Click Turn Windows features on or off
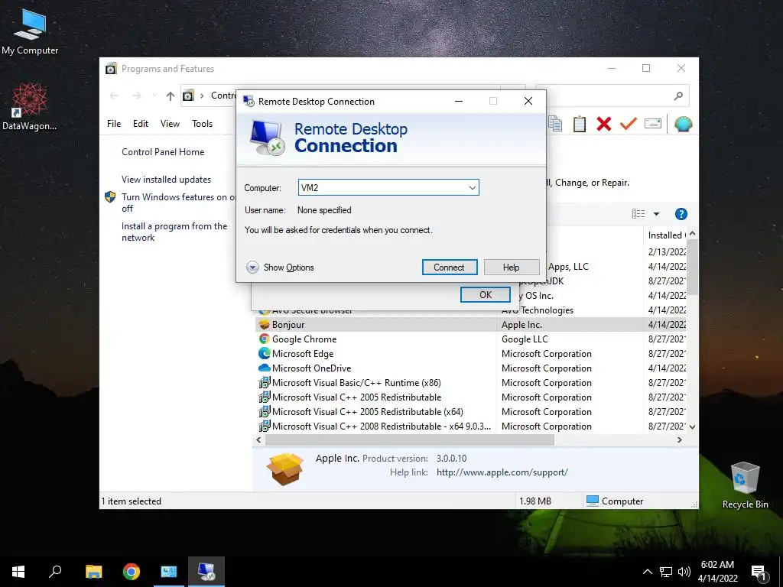783x587 pixels. click(x=177, y=203)
